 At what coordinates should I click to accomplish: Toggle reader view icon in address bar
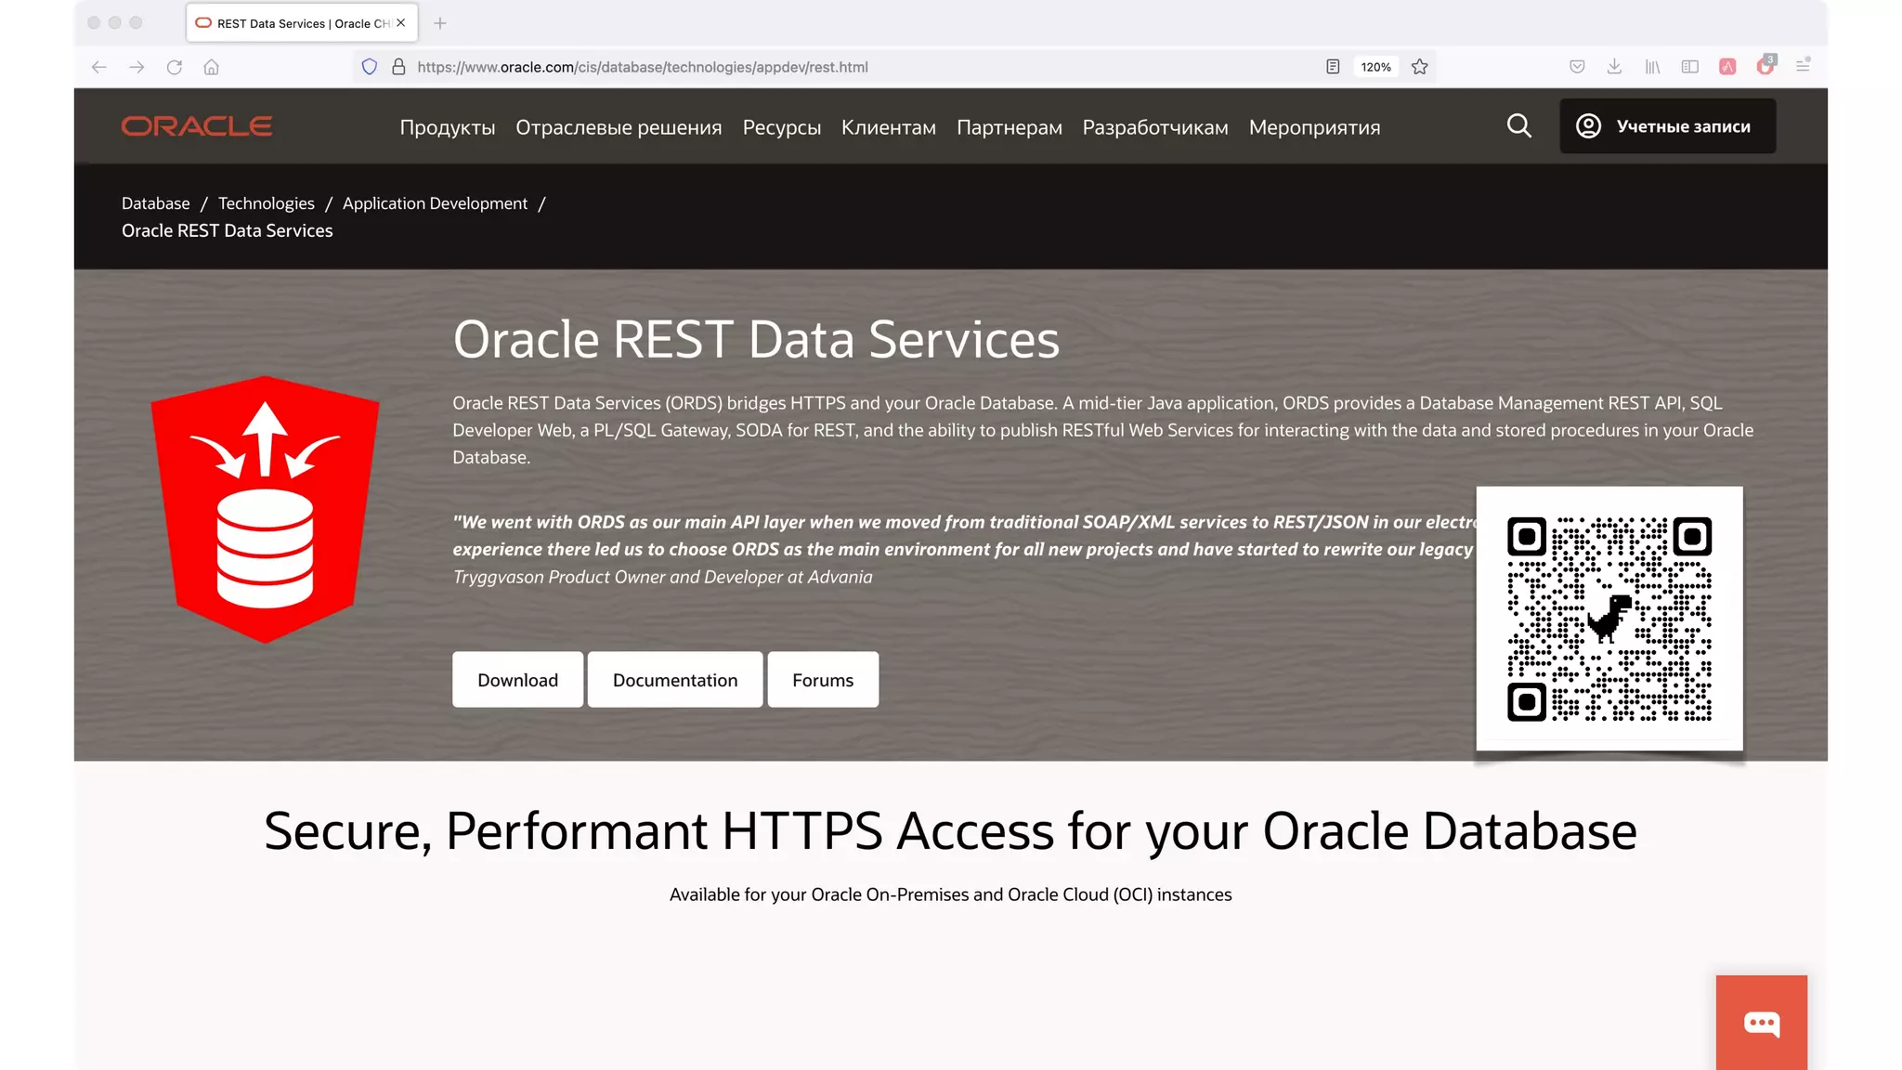tap(1333, 67)
